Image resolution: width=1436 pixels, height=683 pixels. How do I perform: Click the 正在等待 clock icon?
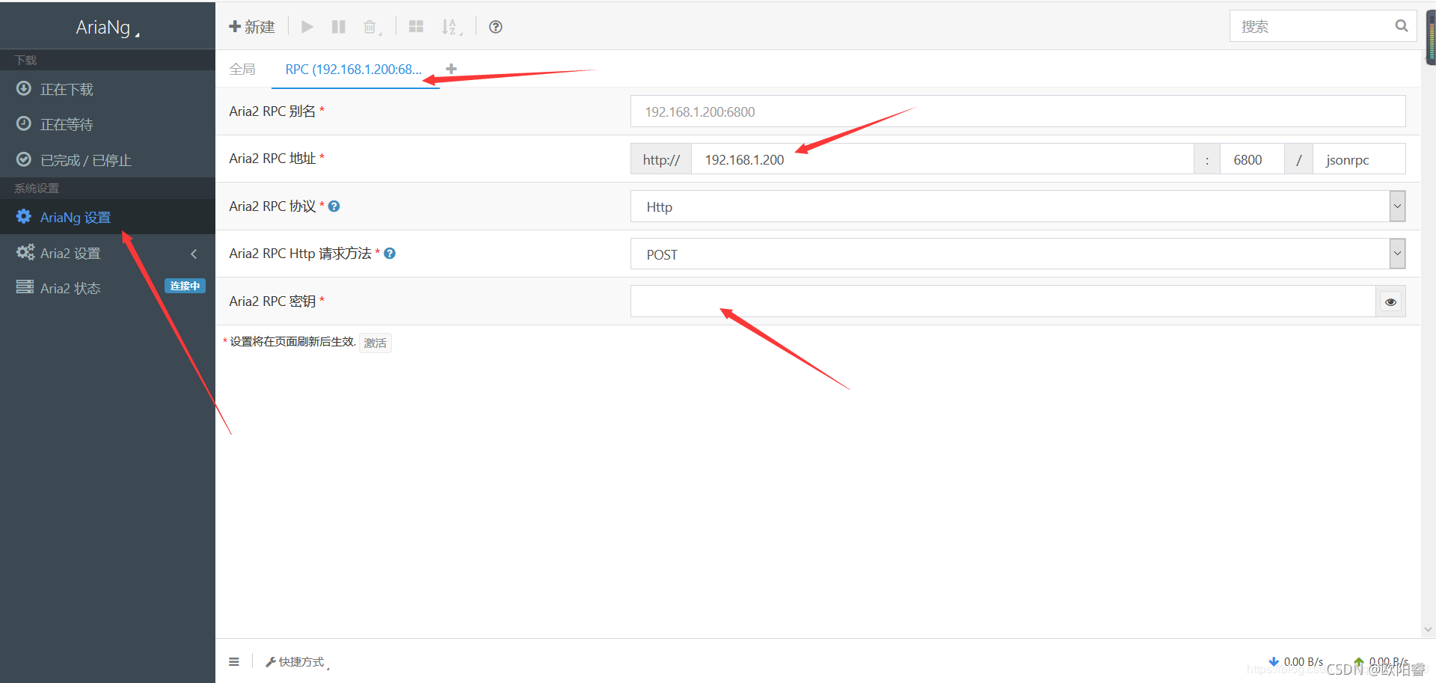coord(24,123)
